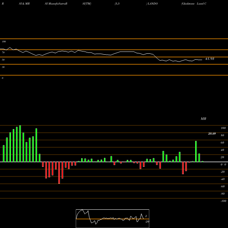
Task: Select the MR axis label 100
Action: (223, 128)
